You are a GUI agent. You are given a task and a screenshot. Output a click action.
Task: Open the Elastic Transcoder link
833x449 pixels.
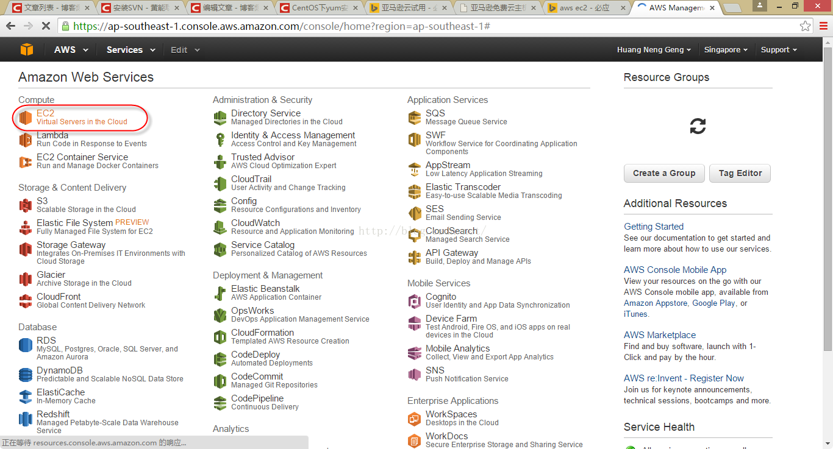click(463, 187)
